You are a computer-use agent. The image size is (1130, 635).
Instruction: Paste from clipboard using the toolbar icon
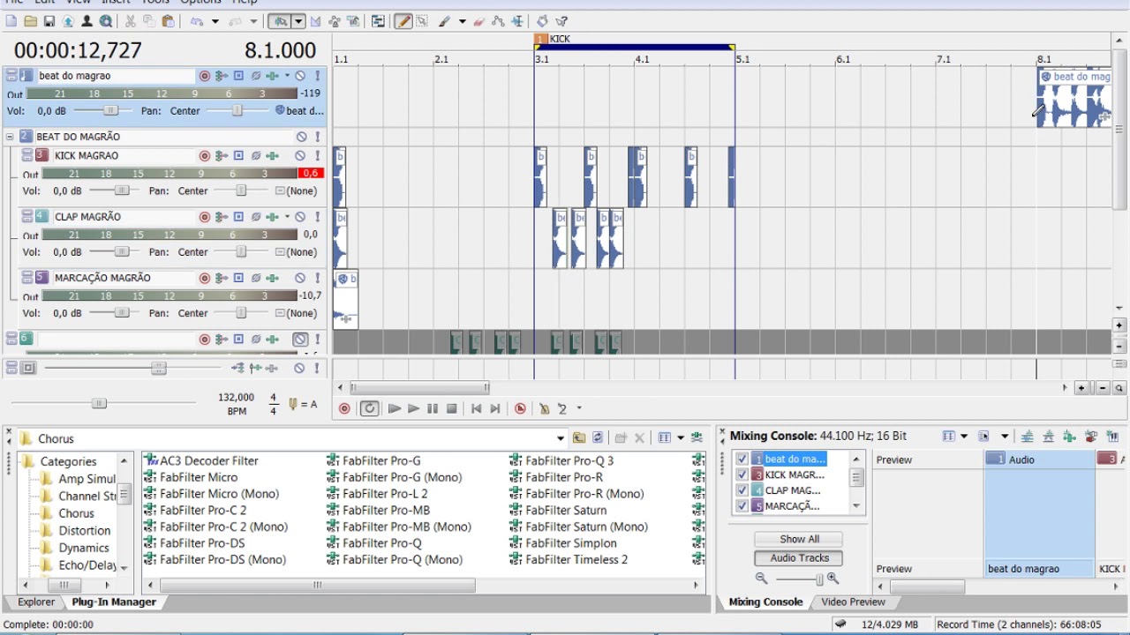click(168, 21)
